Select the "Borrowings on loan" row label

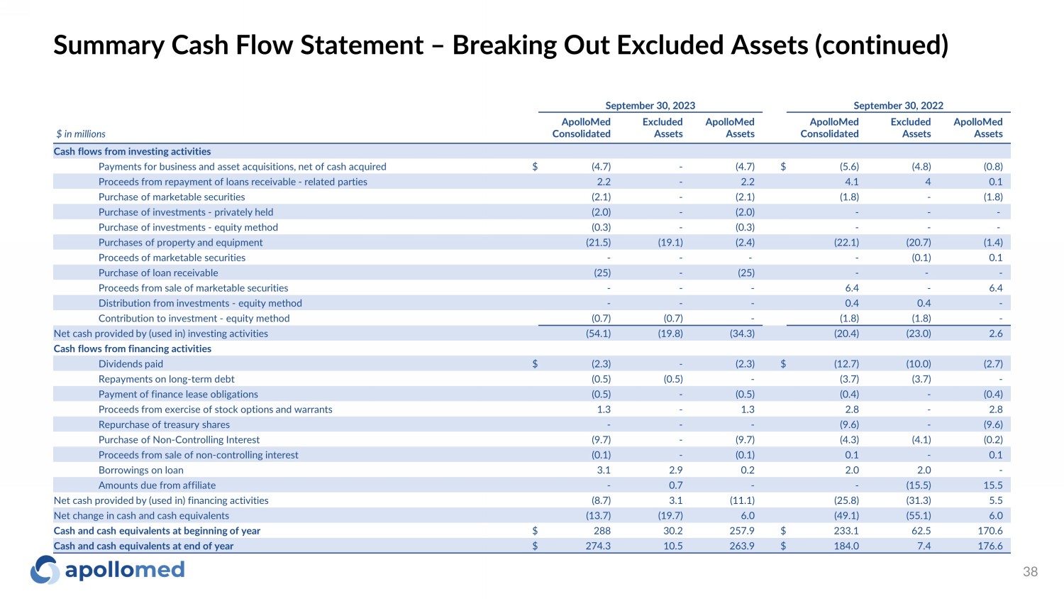point(140,470)
